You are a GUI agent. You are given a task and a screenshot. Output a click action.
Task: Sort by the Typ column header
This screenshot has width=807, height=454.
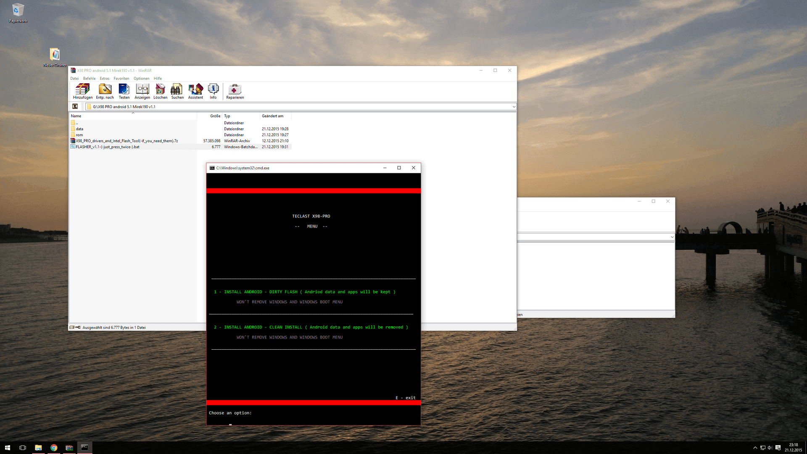pyautogui.click(x=241, y=116)
